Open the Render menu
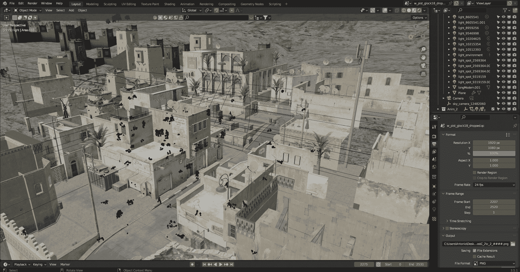 (32, 3)
